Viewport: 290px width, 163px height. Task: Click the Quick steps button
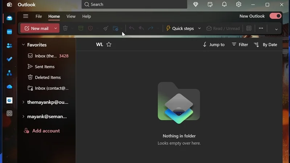[180, 28]
